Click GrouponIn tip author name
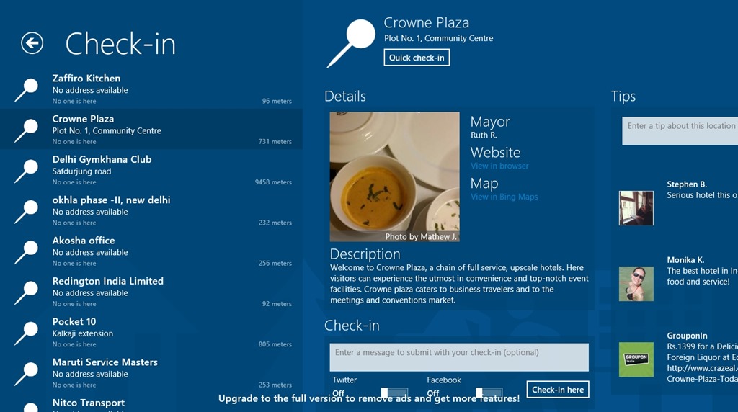This screenshot has height=412, width=738. pos(687,336)
